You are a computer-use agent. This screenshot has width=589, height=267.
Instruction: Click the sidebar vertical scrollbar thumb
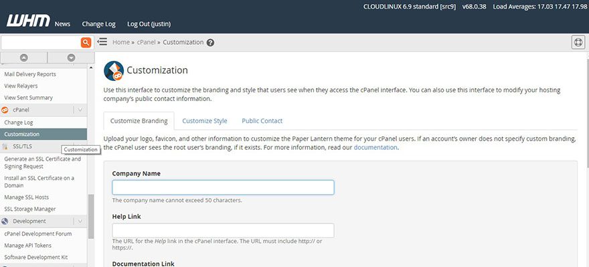tap(91, 216)
